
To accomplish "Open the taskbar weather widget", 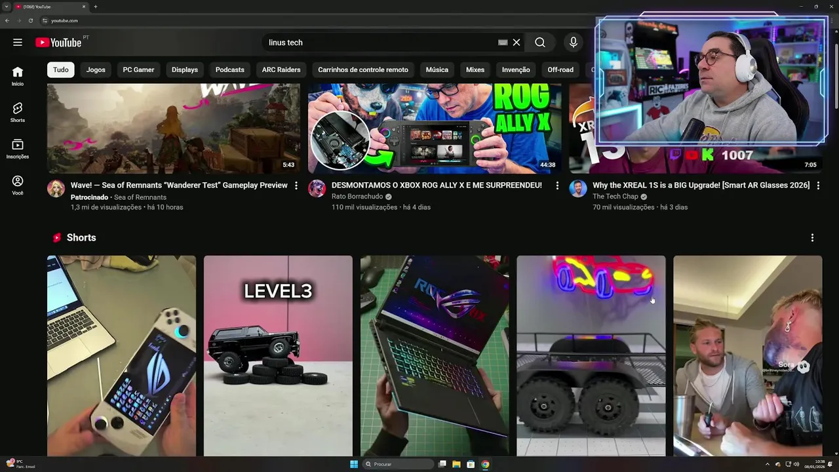I will [20, 464].
